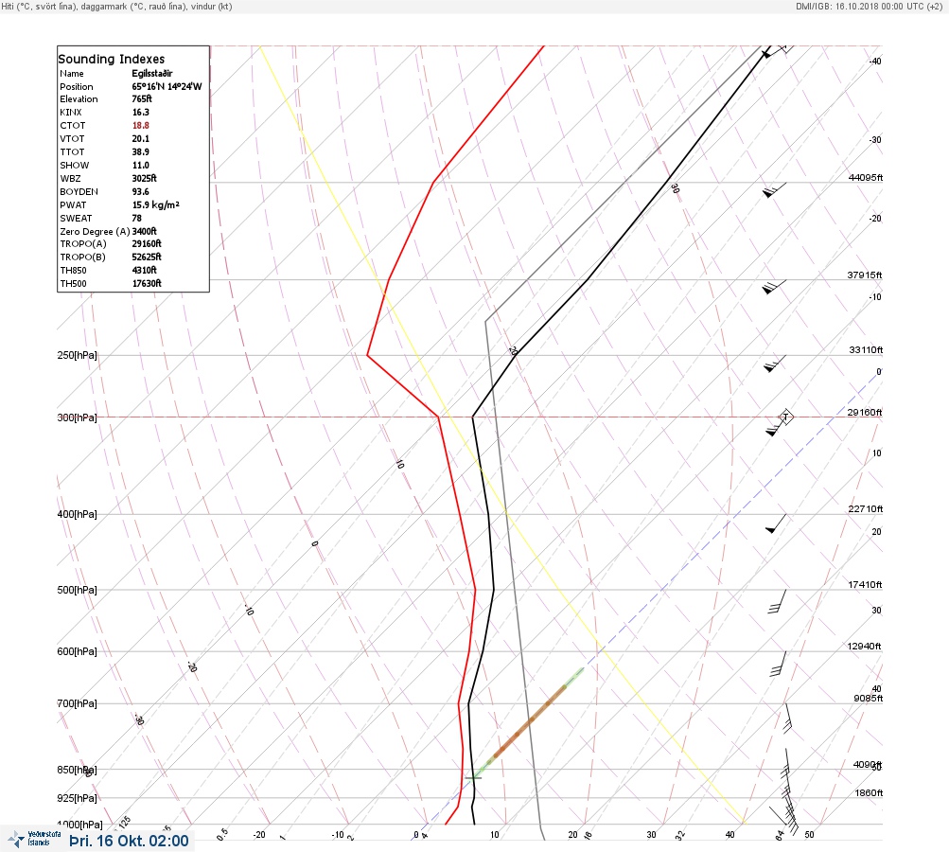Click the DMI/IGB 16.10.2018 header text
The height and width of the screenshot is (852, 949).
870,6
